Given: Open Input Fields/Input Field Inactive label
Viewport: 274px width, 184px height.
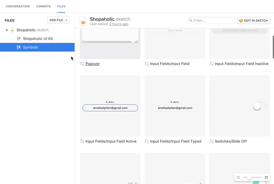Looking at the screenshot, I should (x=242, y=64).
